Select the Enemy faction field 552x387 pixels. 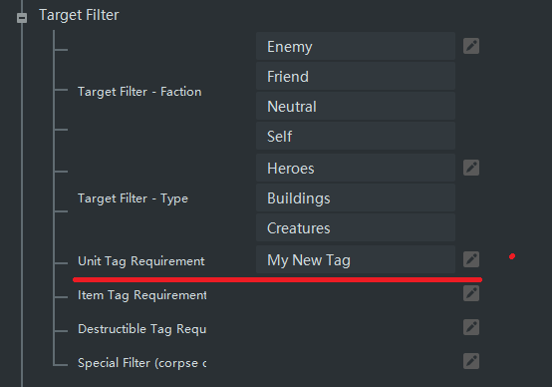(x=356, y=47)
